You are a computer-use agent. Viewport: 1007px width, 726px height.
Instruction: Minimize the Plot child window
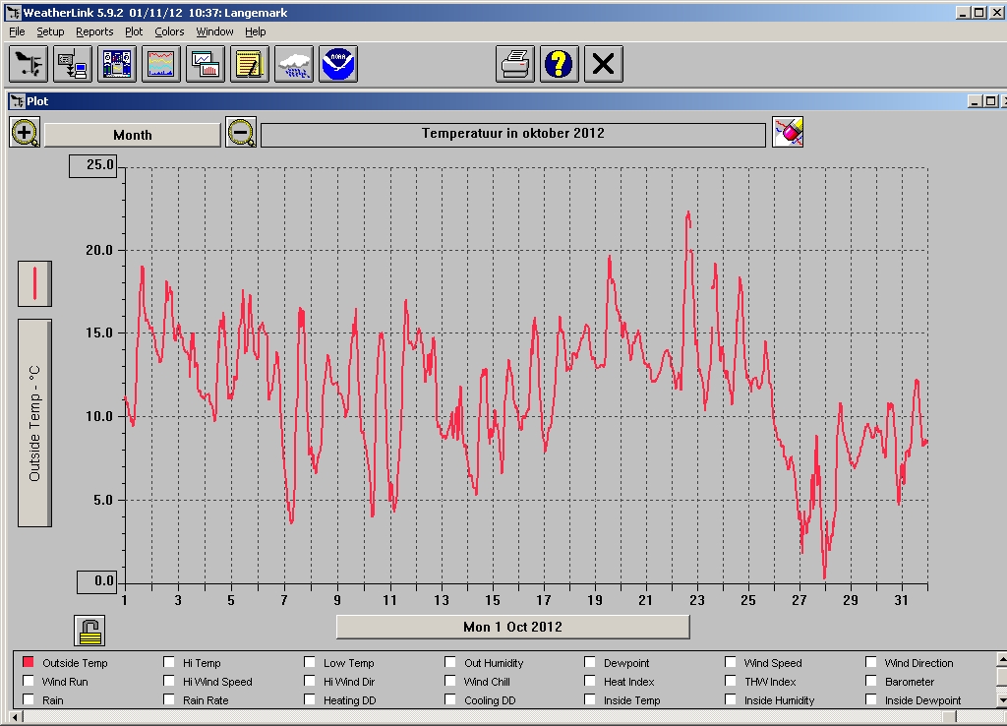coord(975,101)
